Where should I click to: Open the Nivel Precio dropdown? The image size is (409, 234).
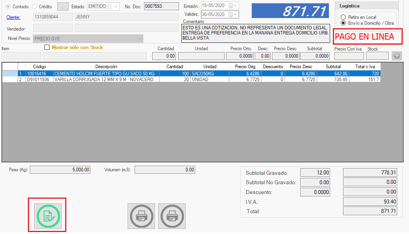pyautogui.click(x=139, y=39)
